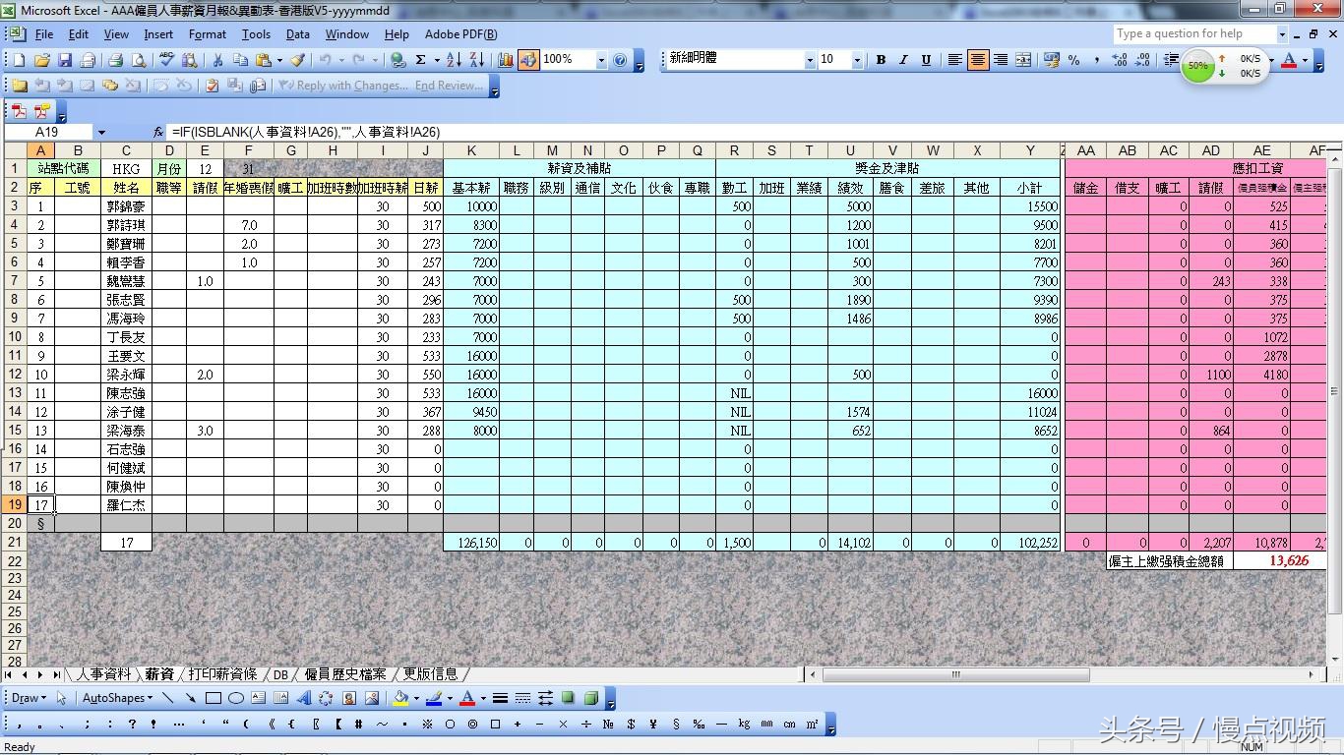Toggle Italic formatting
The height and width of the screenshot is (755, 1344).
tap(903, 60)
